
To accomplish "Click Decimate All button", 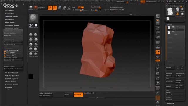I will pos(13,60).
